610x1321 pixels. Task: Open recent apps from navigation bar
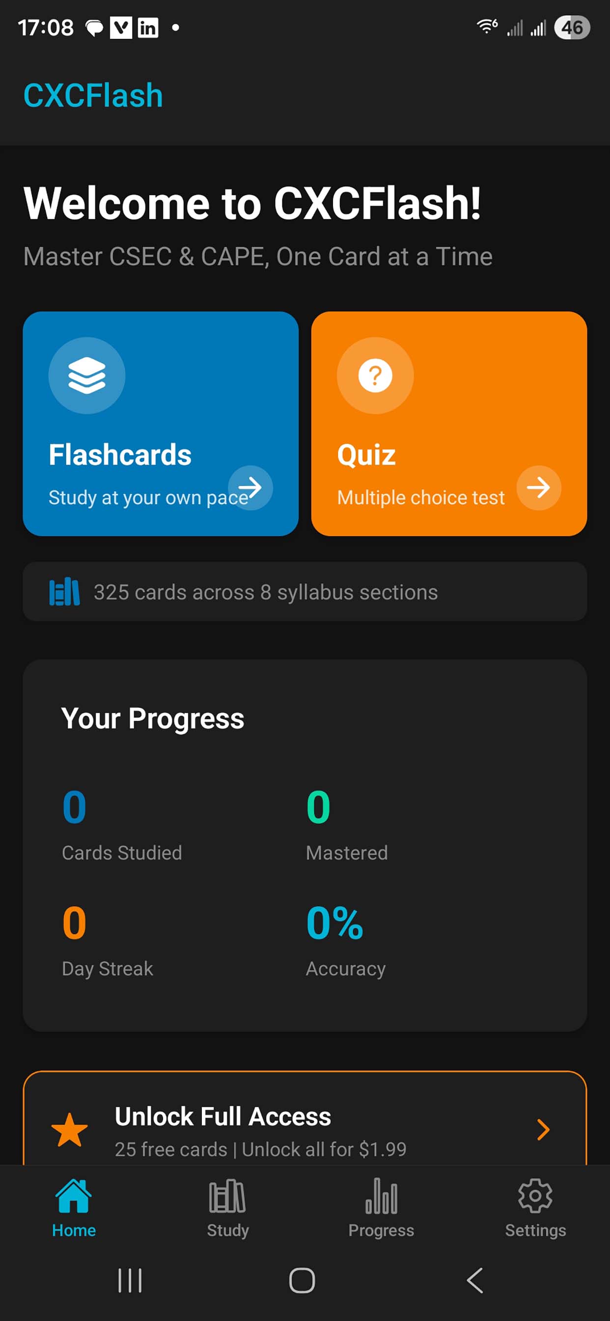[x=130, y=1281]
